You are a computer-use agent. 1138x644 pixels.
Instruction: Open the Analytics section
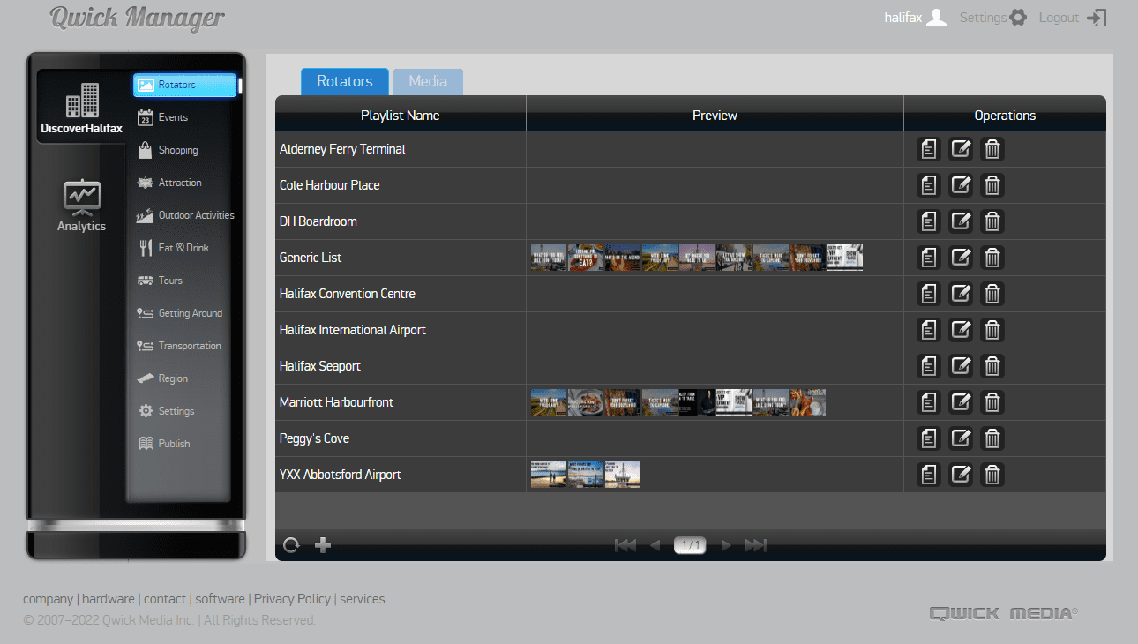81,207
